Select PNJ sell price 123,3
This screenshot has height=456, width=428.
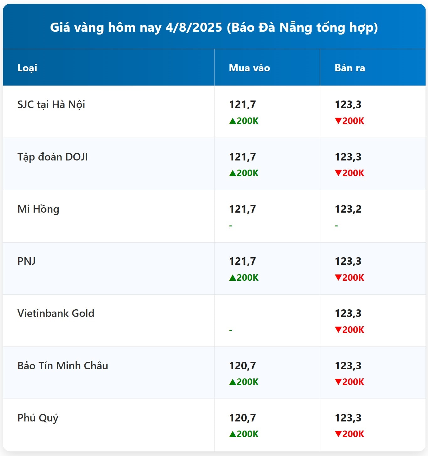348,261
